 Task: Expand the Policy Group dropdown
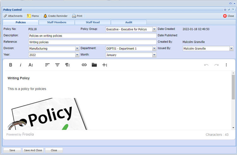point(154,29)
